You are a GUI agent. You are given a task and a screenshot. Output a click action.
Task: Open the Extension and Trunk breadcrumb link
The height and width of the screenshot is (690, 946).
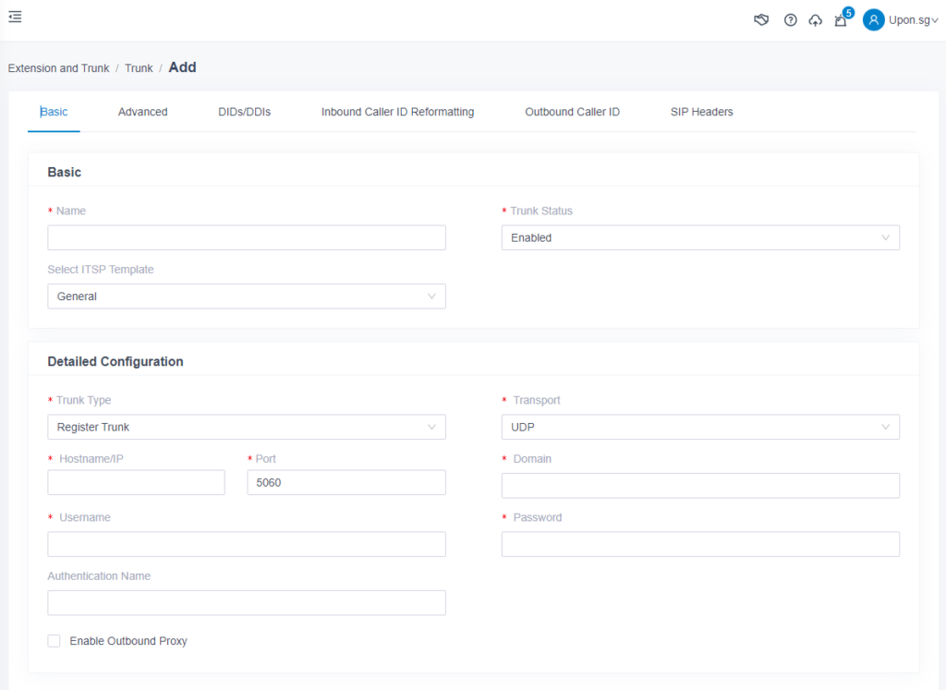coord(58,67)
